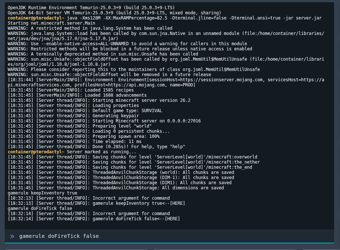340x250 pixels.
Task: Click the 'Saving chunks' line for minecraft:the_end
Action: 130,167
